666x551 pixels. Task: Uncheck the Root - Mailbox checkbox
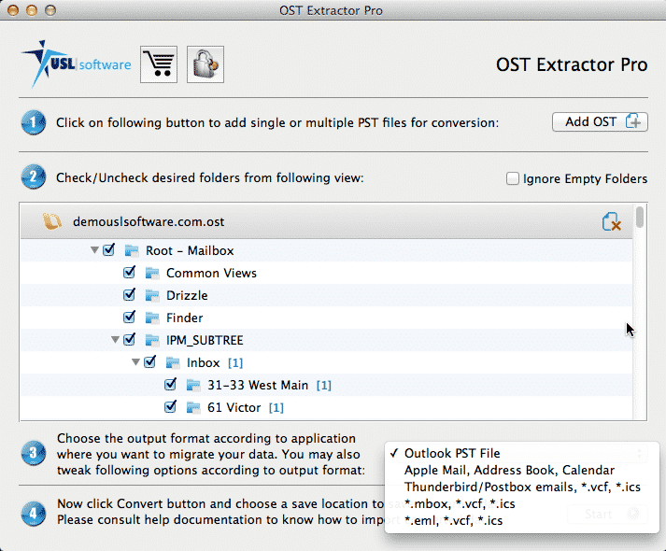click(108, 249)
